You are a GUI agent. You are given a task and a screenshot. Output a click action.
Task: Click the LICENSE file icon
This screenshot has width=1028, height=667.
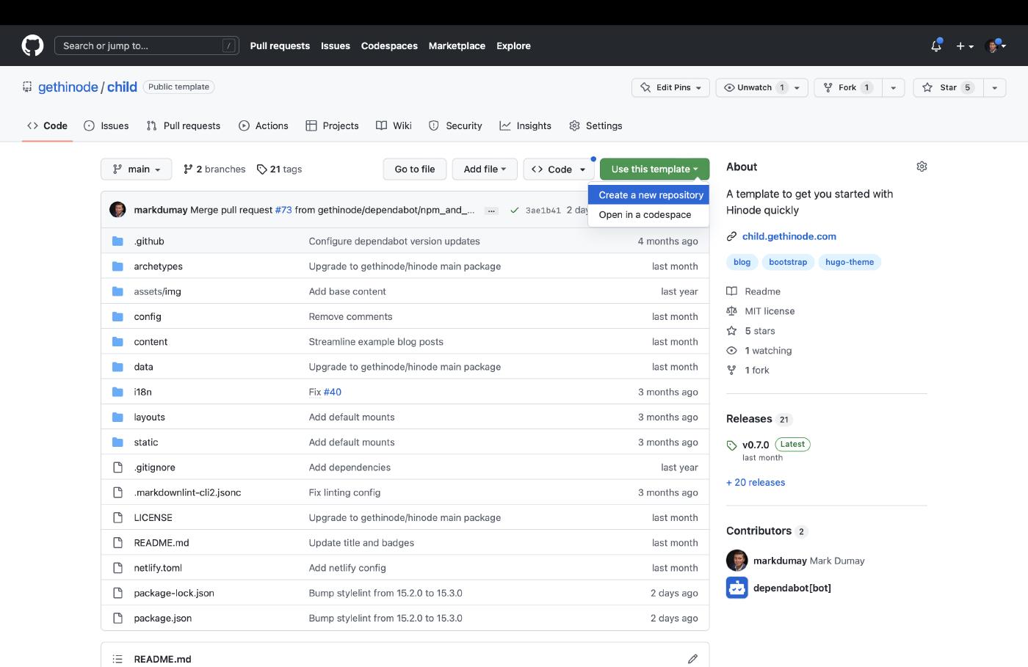(x=117, y=517)
